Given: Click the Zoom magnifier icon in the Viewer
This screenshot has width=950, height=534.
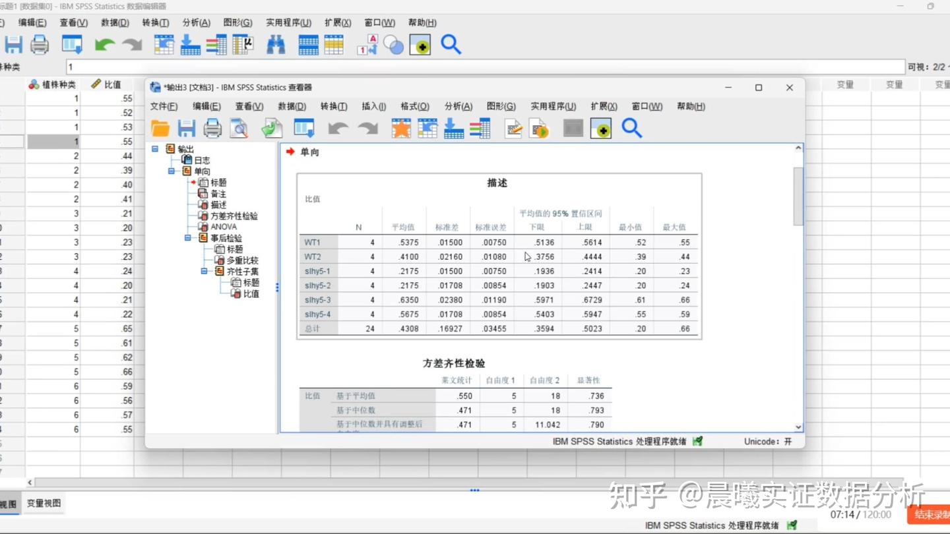Looking at the screenshot, I should pyautogui.click(x=631, y=128).
